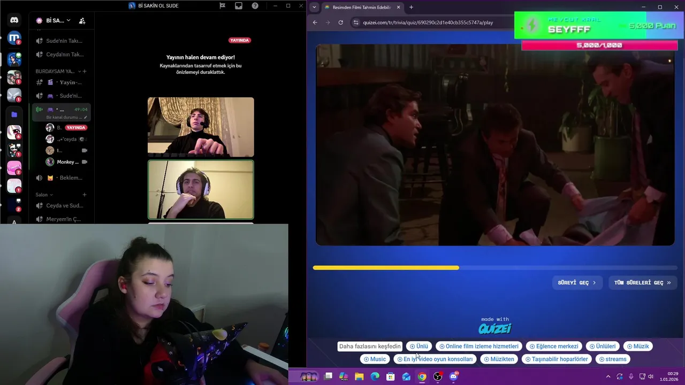This screenshot has height=385, width=685.
Task: Add channel to Salon category
Action: pyautogui.click(x=85, y=195)
